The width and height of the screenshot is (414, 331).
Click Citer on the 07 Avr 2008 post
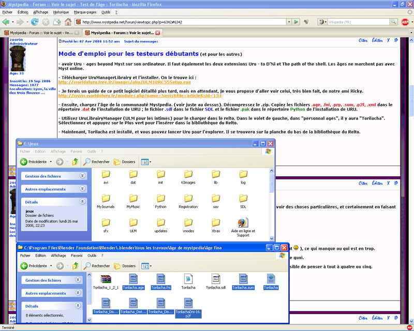point(363,40)
